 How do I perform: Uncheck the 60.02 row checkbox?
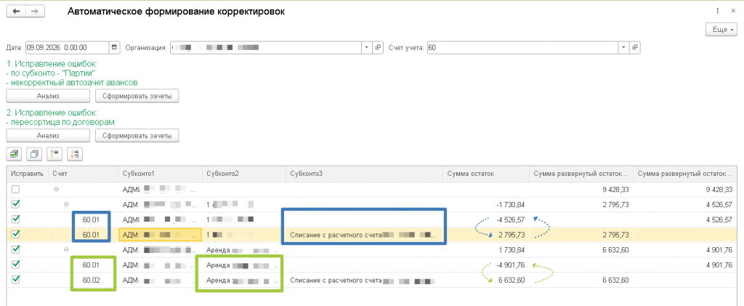16,280
